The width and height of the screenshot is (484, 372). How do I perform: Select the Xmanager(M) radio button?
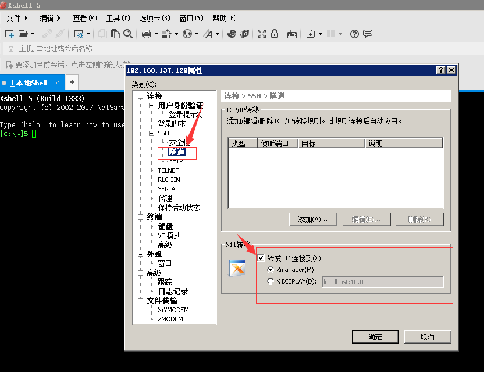click(271, 270)
